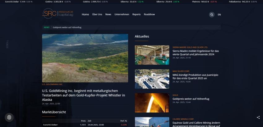Image resolution: width=263 pixels, height=127 pixels.
Task: Click breadcrumb 'Goldpreis weiter auf Höhenflug'
Action: (x=67, y=27)
